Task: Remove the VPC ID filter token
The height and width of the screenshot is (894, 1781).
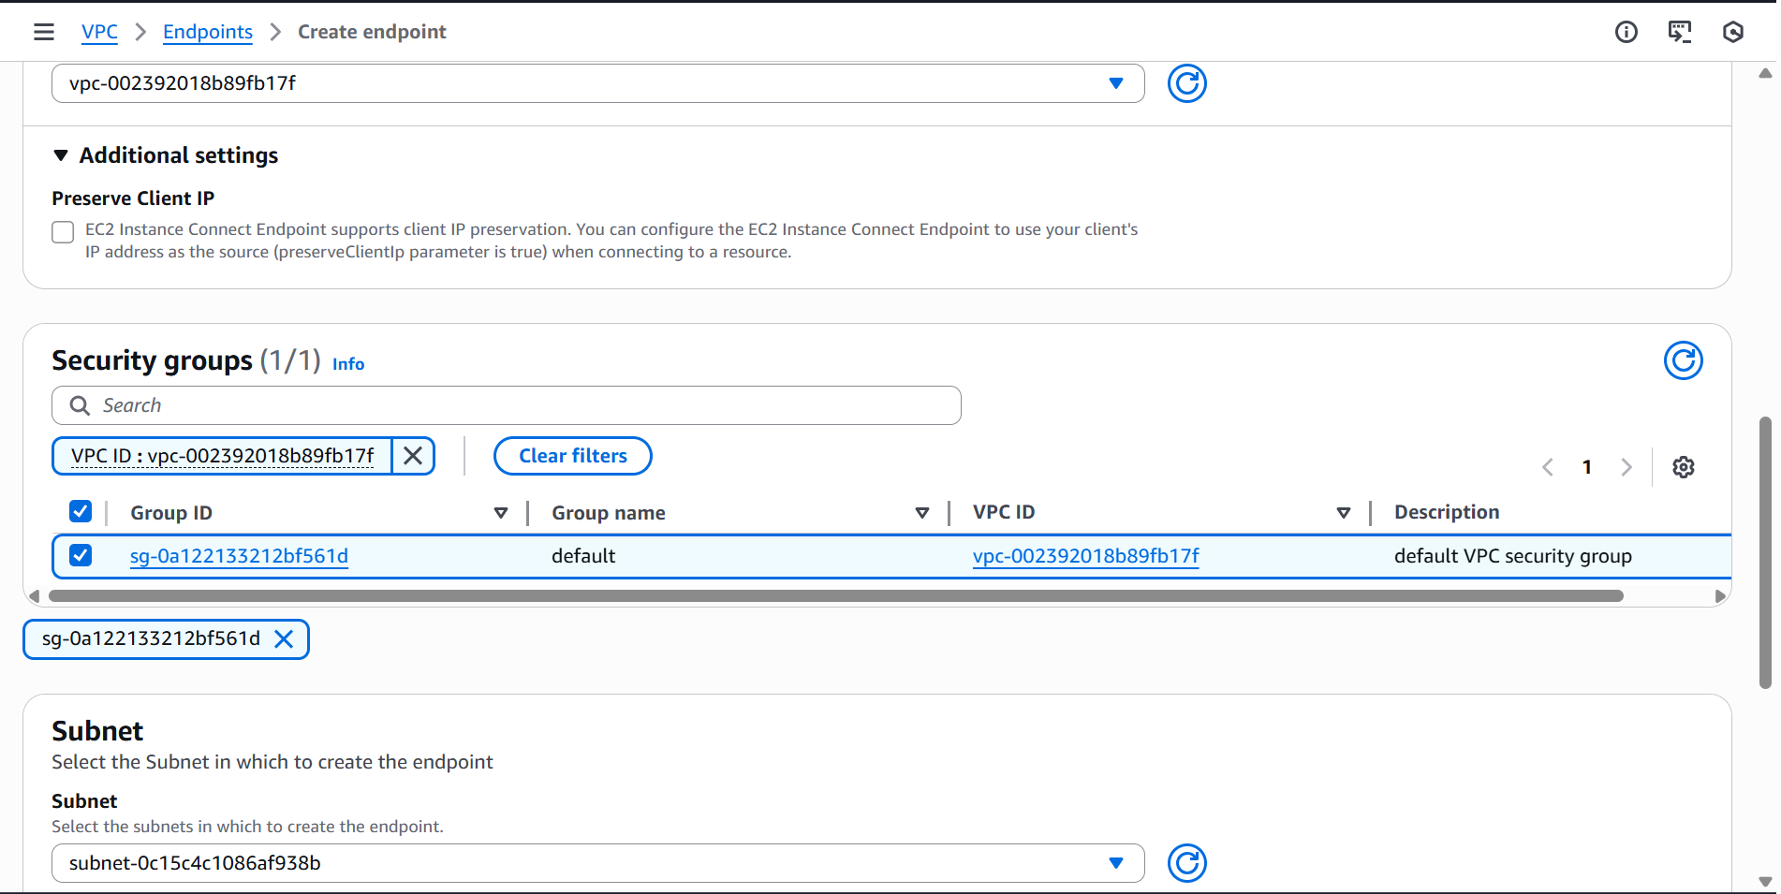Action: click(413, 456)
